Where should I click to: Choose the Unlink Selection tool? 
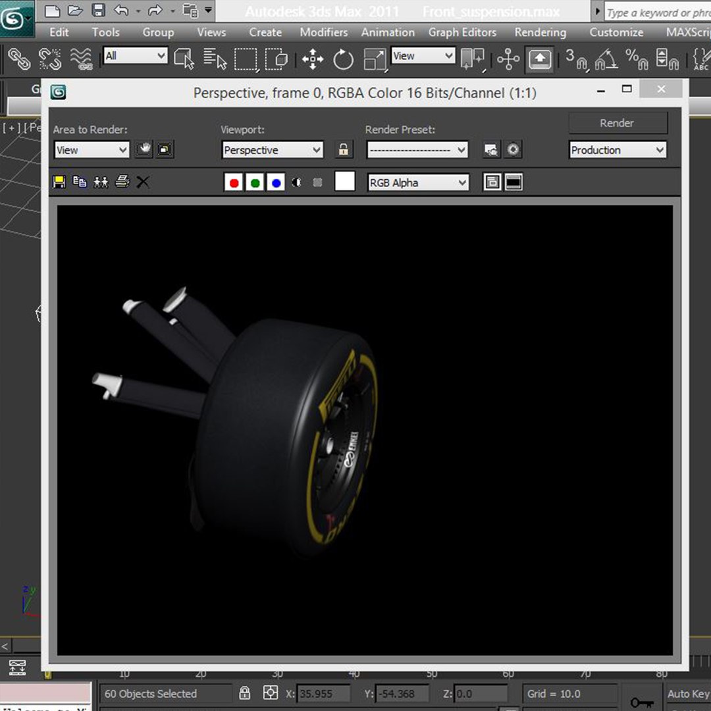[x=50, y=59]
